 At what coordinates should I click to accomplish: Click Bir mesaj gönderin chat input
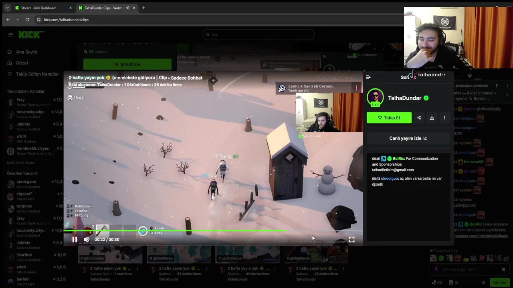point(470,270)
